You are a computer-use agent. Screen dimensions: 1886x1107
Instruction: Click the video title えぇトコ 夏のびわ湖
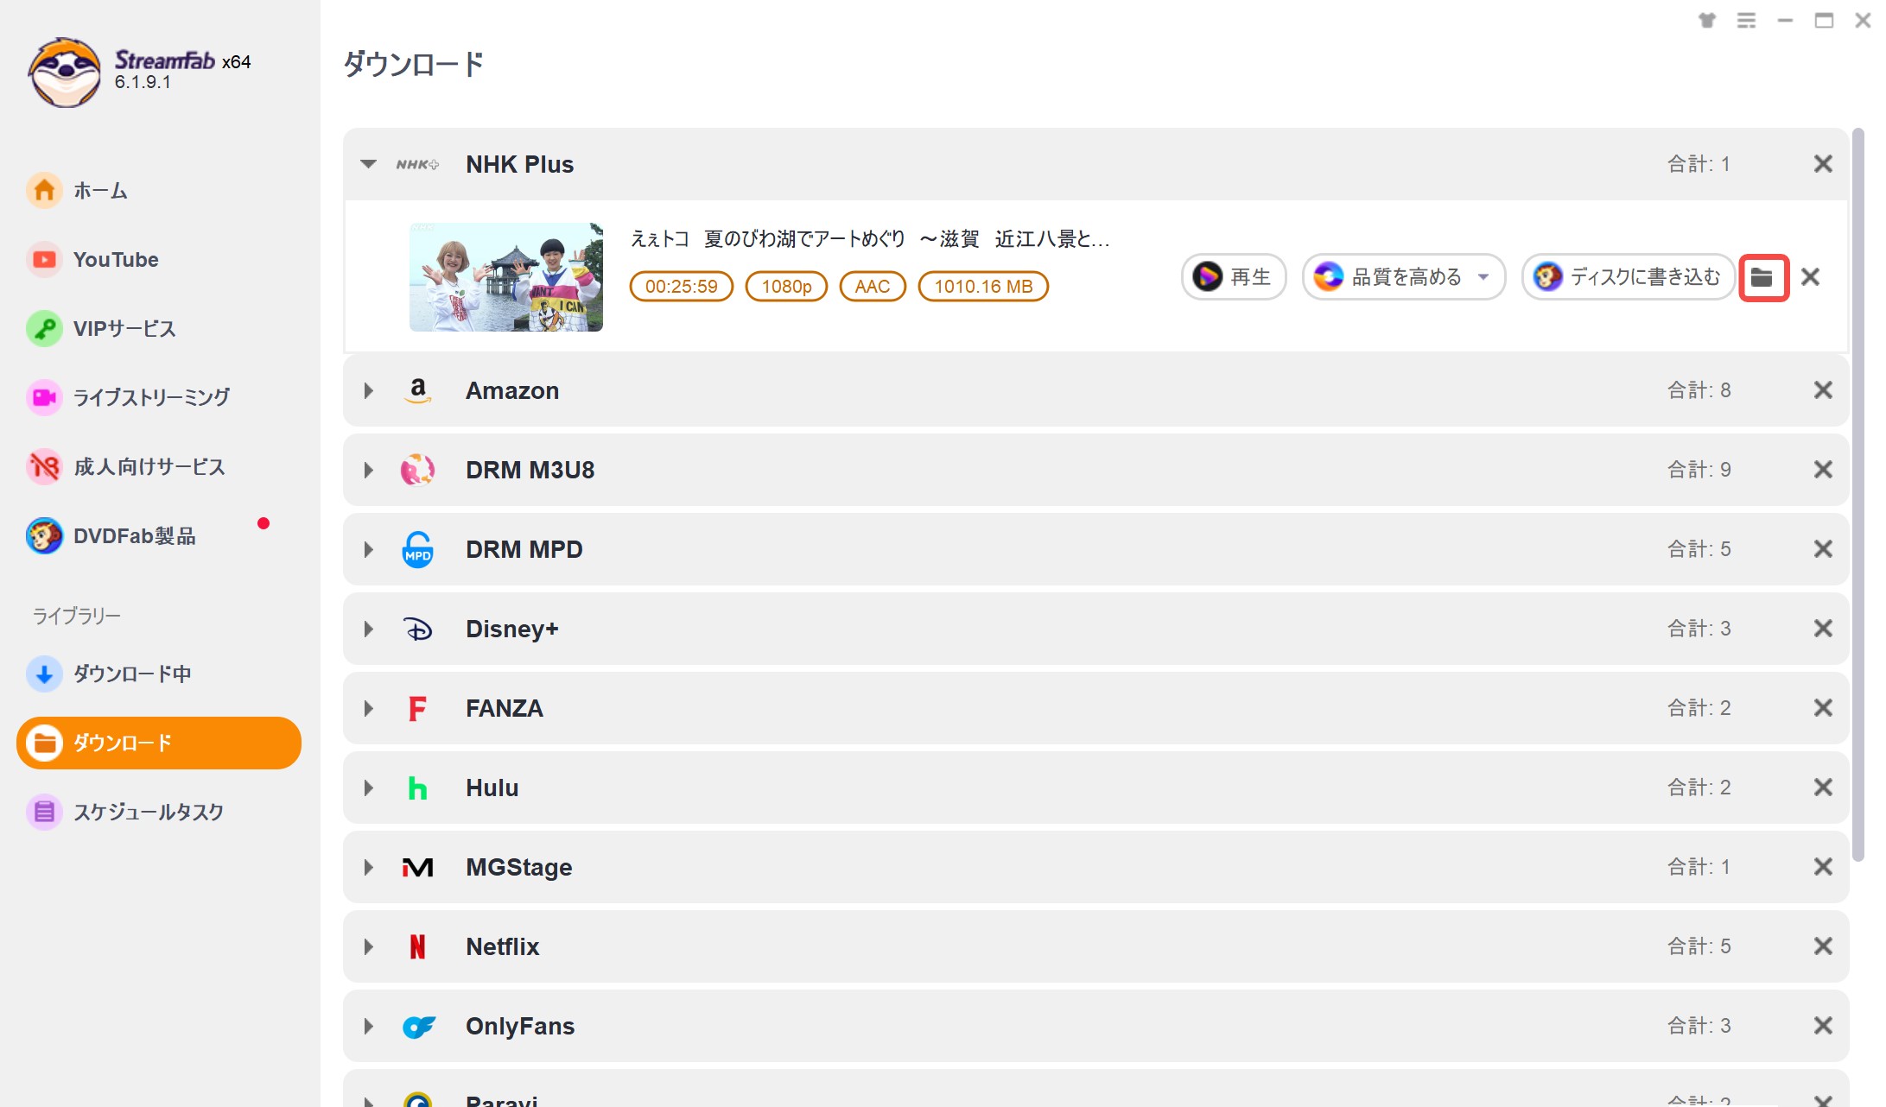tap(870, 238)
